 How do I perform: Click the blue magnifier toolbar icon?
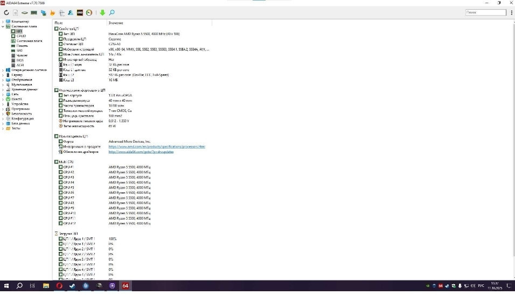pyautogui.click(x=112, y=12)
